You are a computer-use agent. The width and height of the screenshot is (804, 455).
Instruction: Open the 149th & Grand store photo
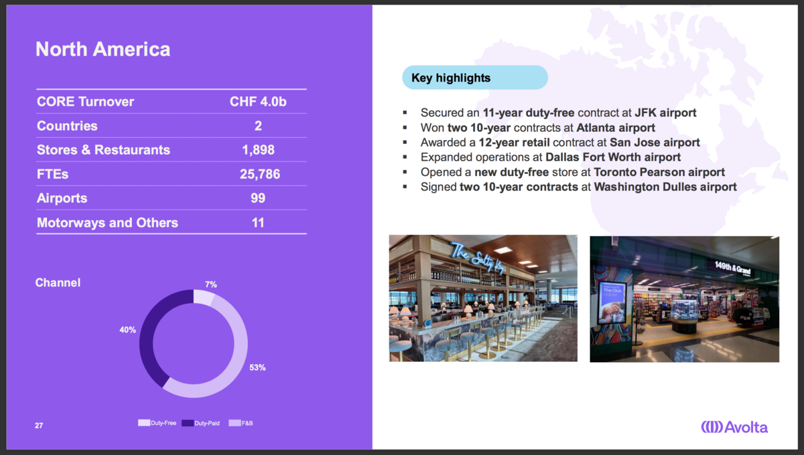tap(684, 298)
